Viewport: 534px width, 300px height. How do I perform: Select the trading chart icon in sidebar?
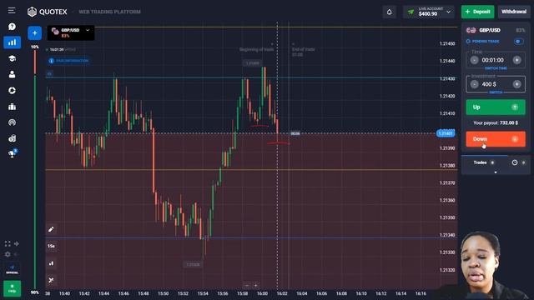pos(12,42)
